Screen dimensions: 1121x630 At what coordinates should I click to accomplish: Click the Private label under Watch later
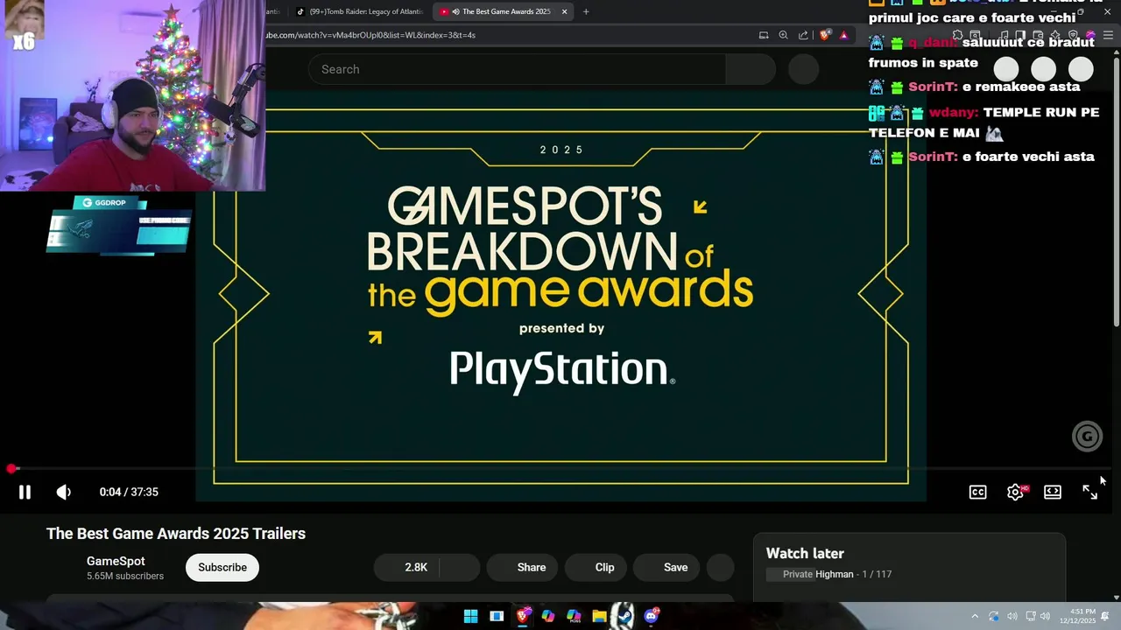click(797, 574)
